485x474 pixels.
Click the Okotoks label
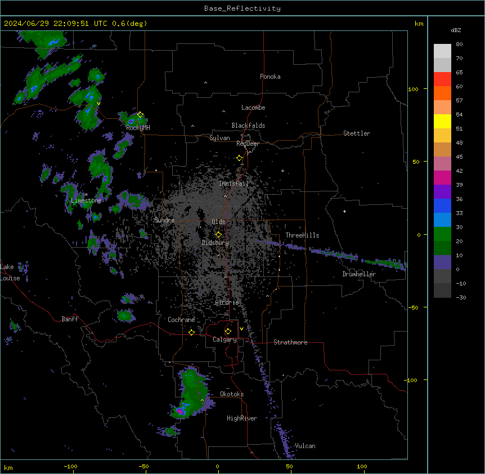(x=232, y=394)
